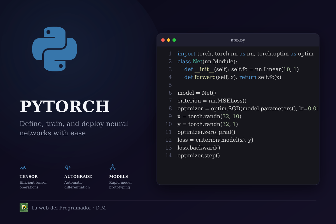Viewport: 336px width, 224px height.
Task: Click line number 1 in the gutter
Action: (x=170, y=53)
